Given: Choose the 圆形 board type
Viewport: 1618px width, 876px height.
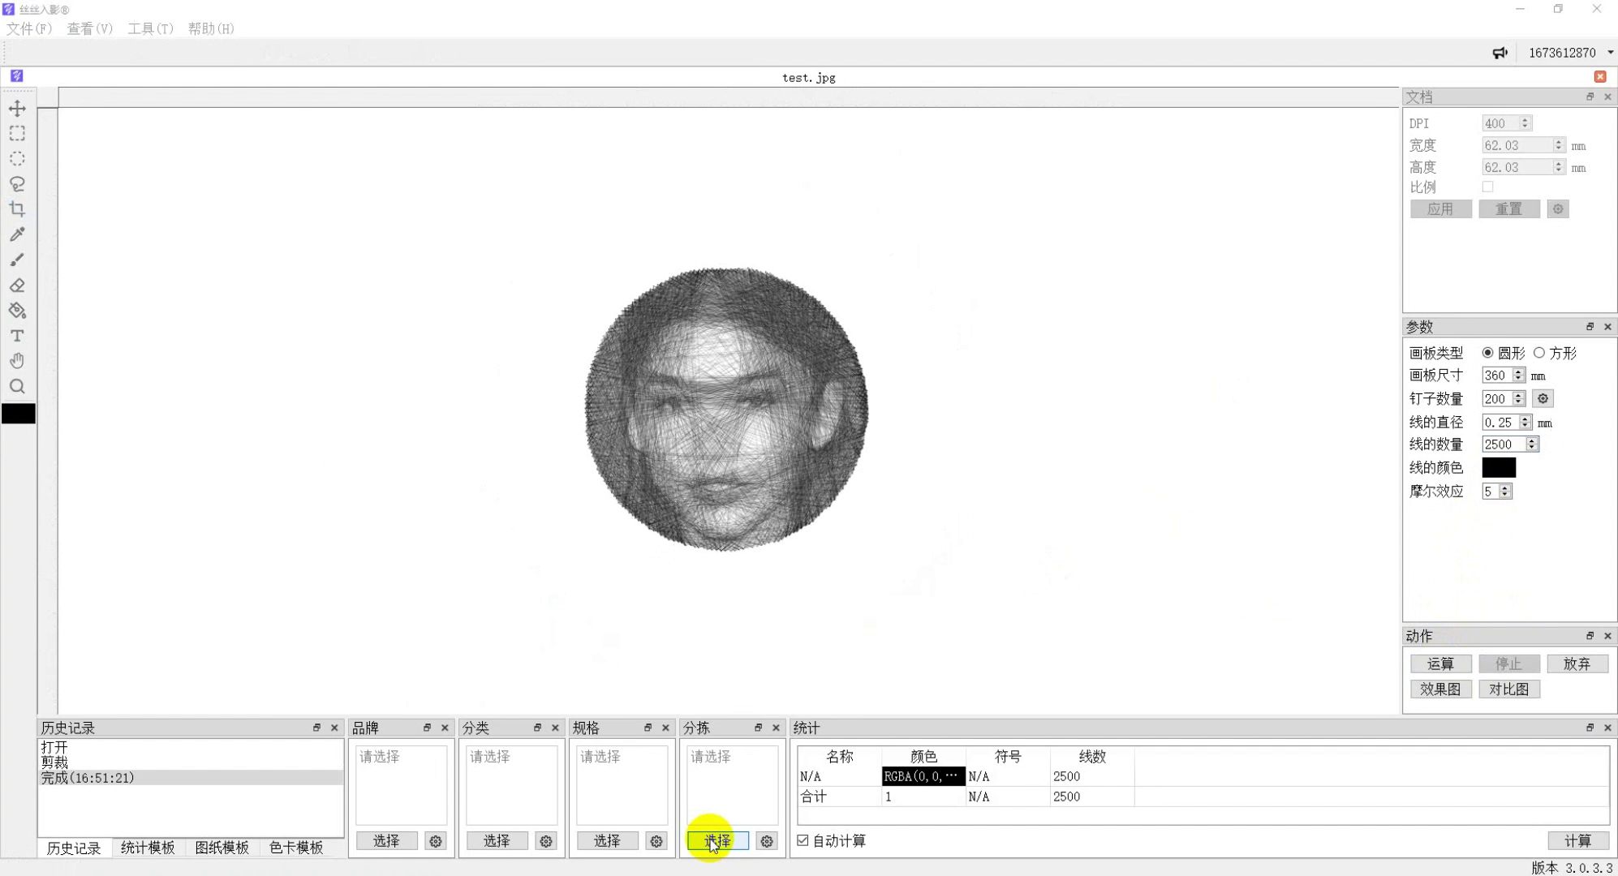Looking at the screenshot, I should click(x=1487, y=353).
